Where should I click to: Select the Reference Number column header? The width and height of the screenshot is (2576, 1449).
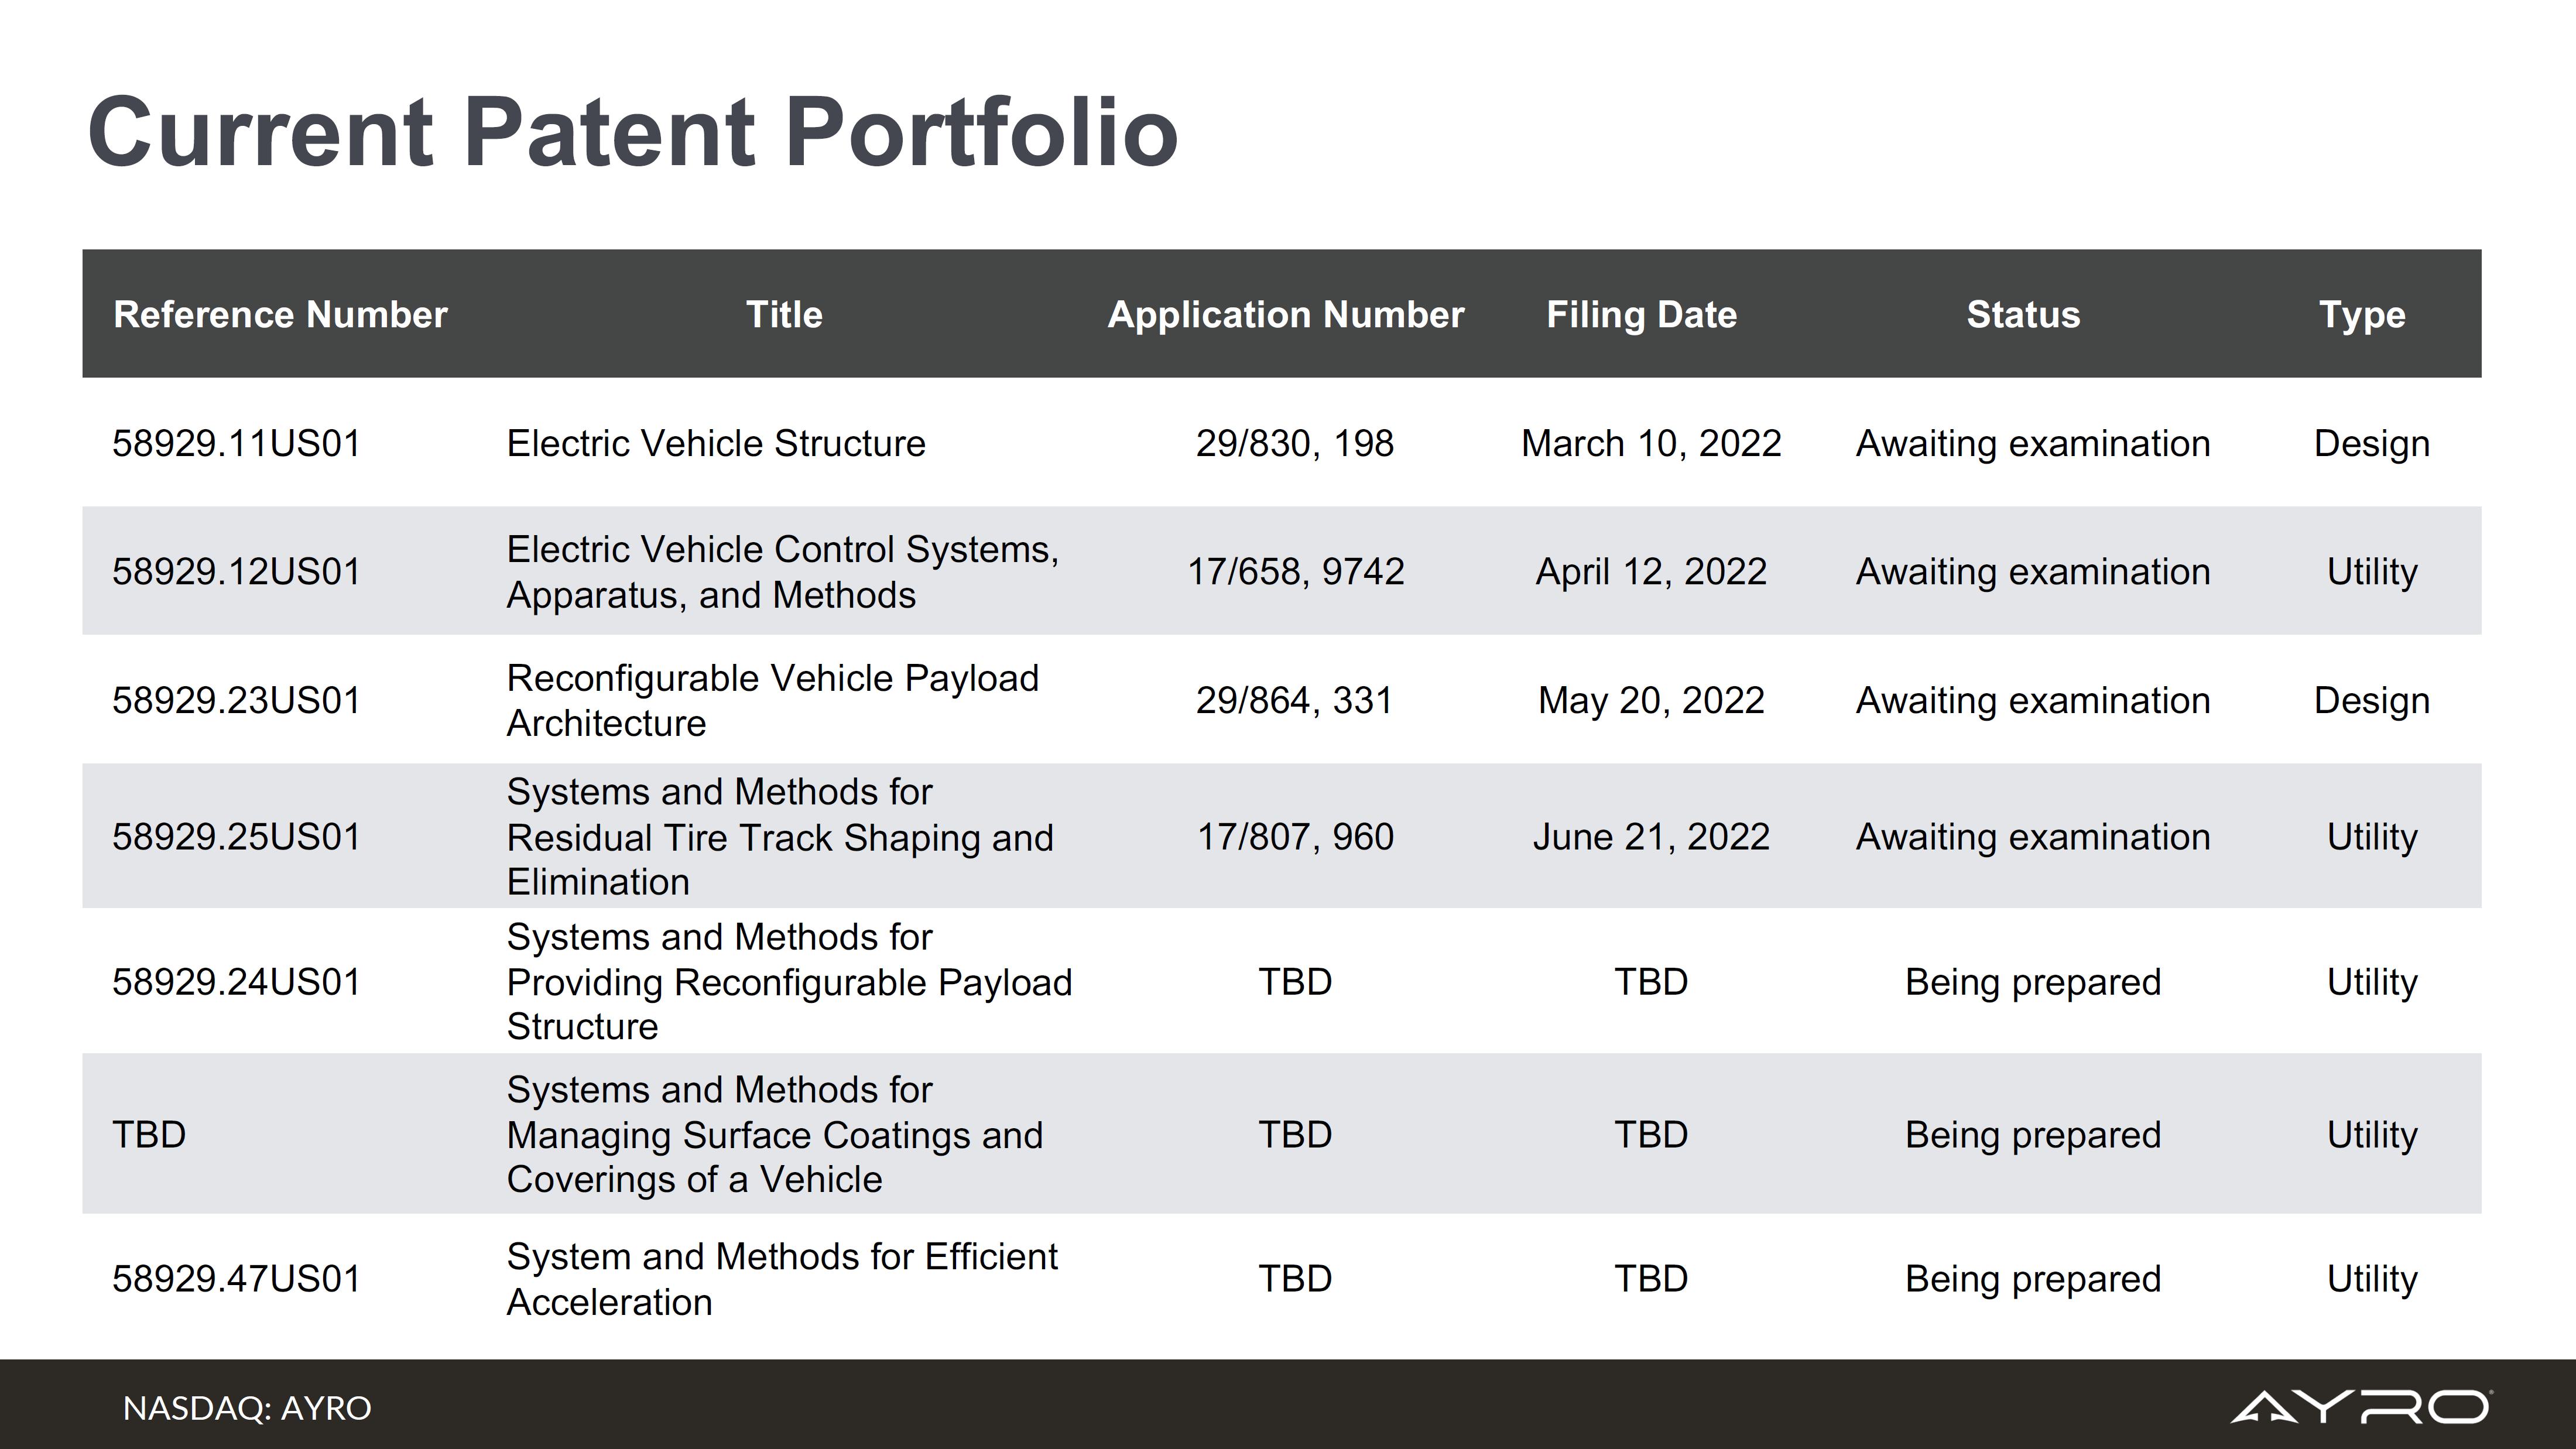[280, 315]
